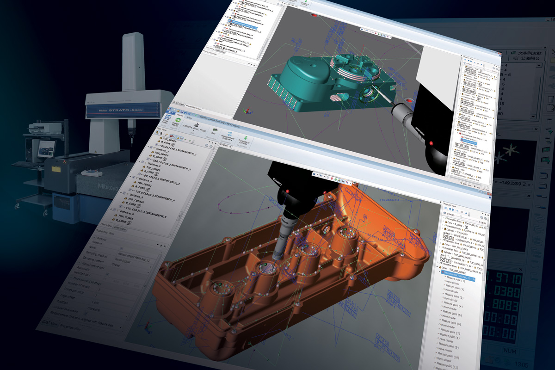Select the Properties View tab in upper window
Viewport: 555px width, 370px height.
[x=193, y=108]
